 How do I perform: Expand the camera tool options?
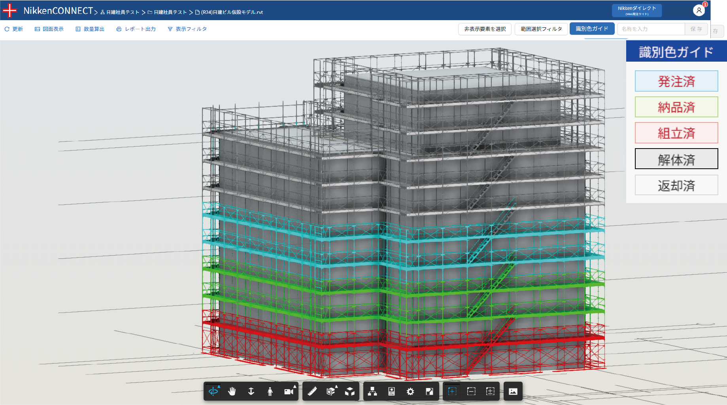[295, 387]
